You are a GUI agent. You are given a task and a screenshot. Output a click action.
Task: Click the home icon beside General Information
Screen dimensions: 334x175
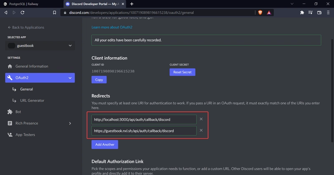10,66
